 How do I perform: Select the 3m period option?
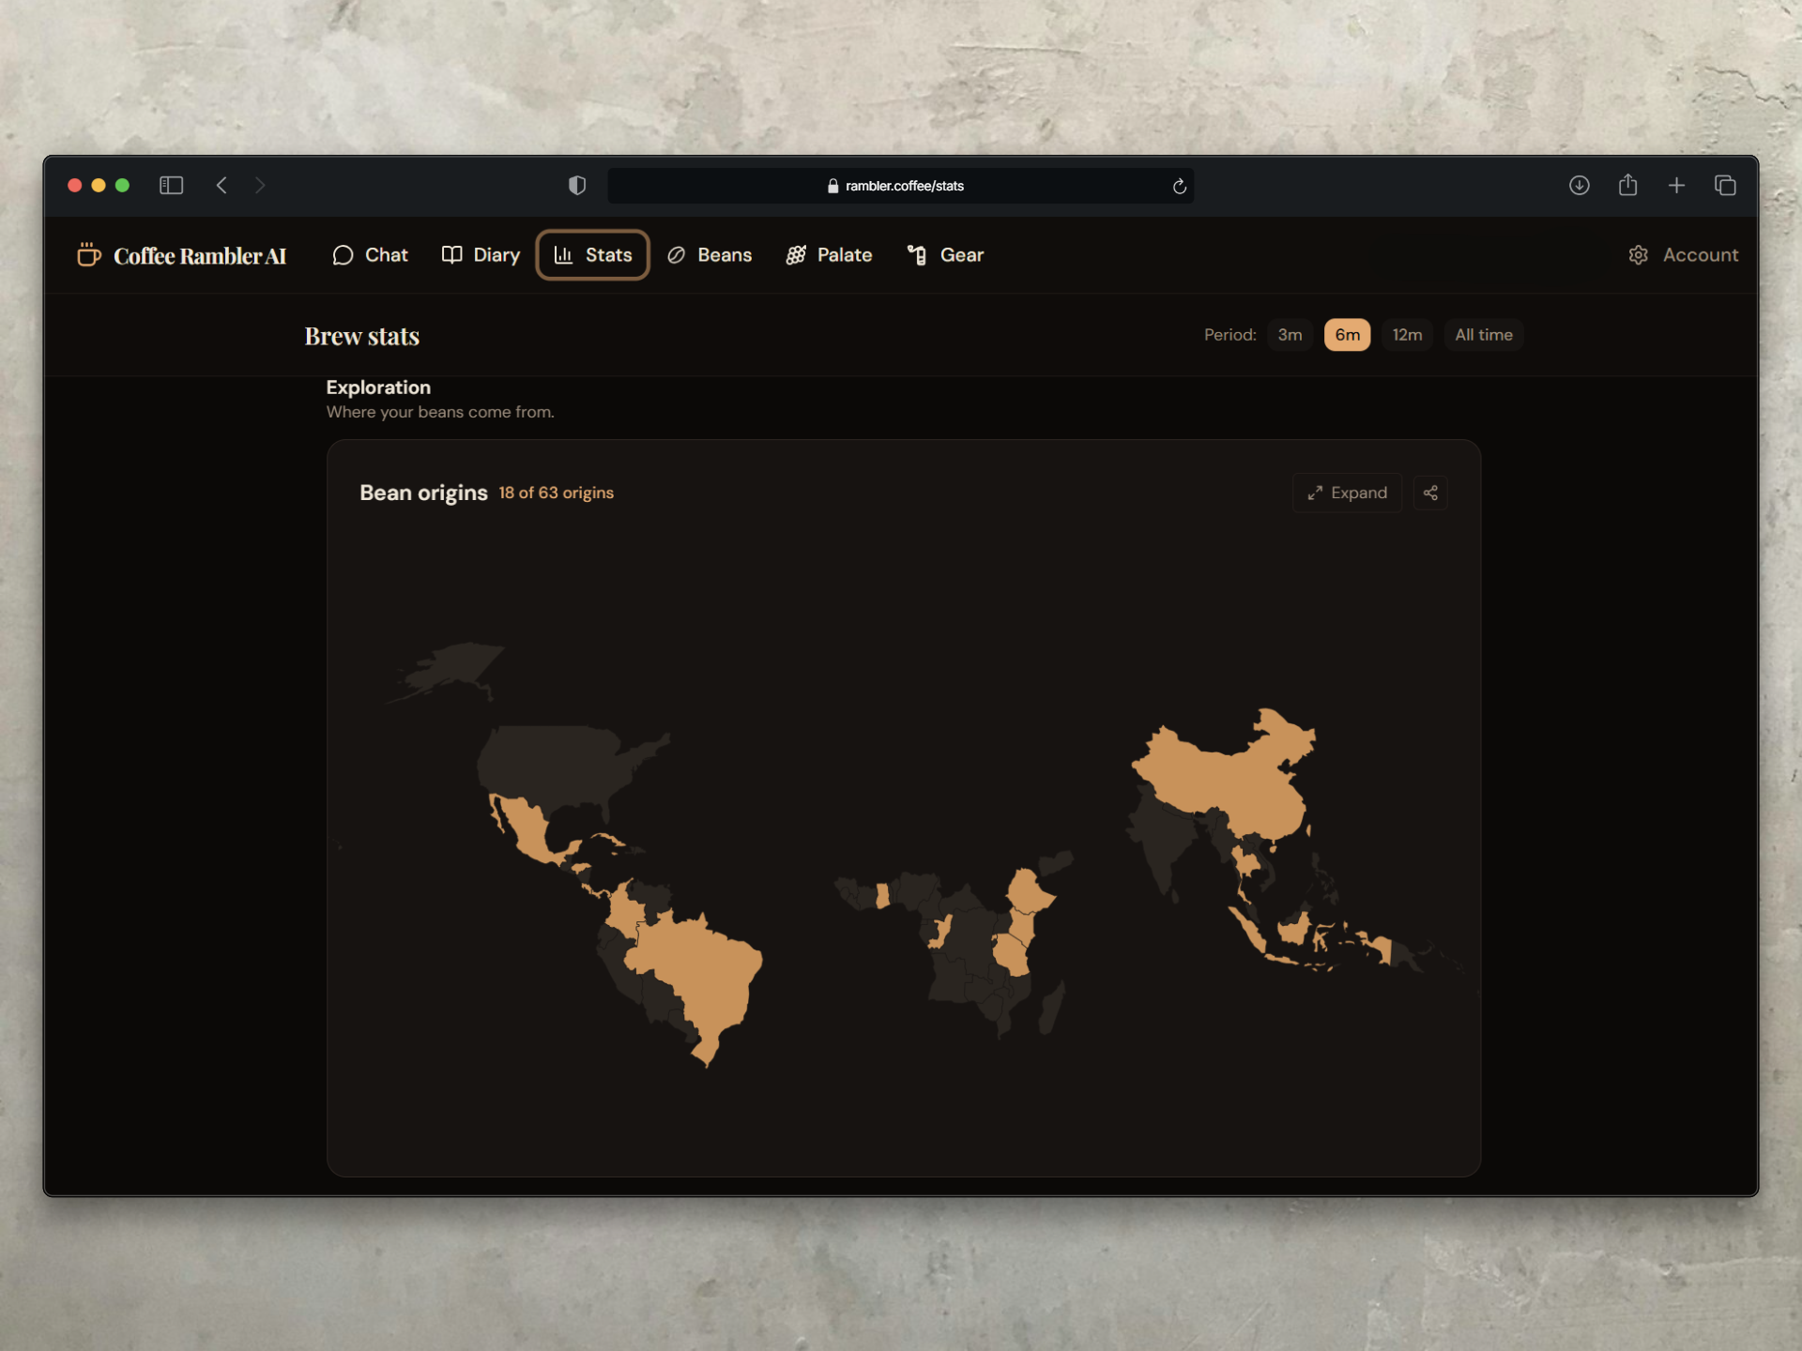tap(1290, 334)
